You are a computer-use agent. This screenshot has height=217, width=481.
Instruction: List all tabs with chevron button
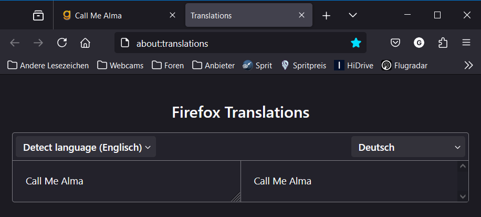[x=353, y=15]
